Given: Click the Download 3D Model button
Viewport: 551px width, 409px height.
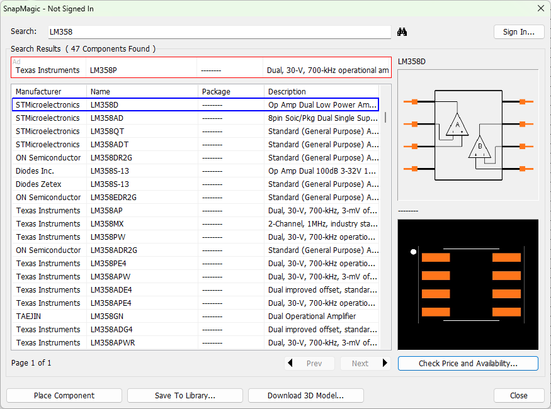Looking at the screenshot, I should point(305,396).
